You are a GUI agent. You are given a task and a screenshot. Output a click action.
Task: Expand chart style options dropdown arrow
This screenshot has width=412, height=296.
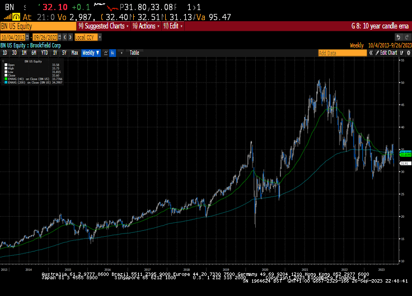121,53
